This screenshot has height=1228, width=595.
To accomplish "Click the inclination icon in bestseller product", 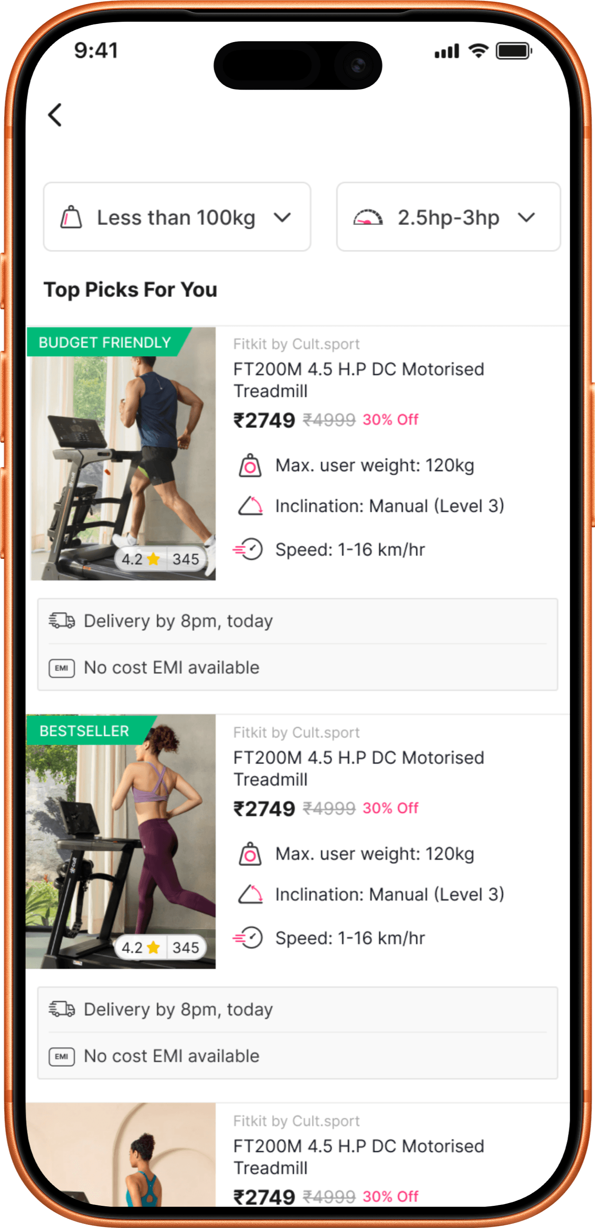I will pyautogui.click(x=250, y=894).
